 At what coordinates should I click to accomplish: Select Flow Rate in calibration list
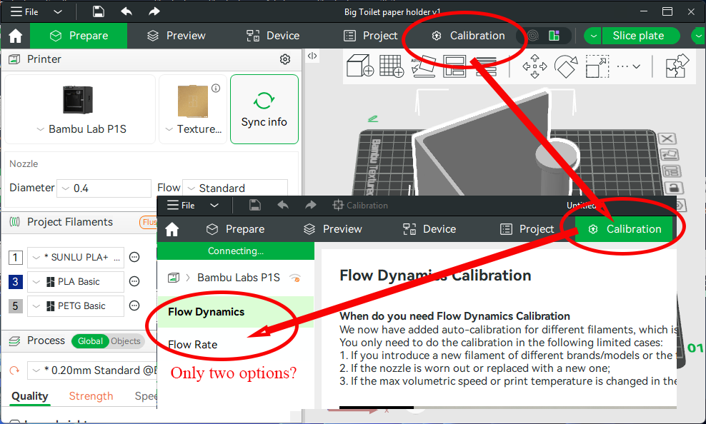(193, 345)
